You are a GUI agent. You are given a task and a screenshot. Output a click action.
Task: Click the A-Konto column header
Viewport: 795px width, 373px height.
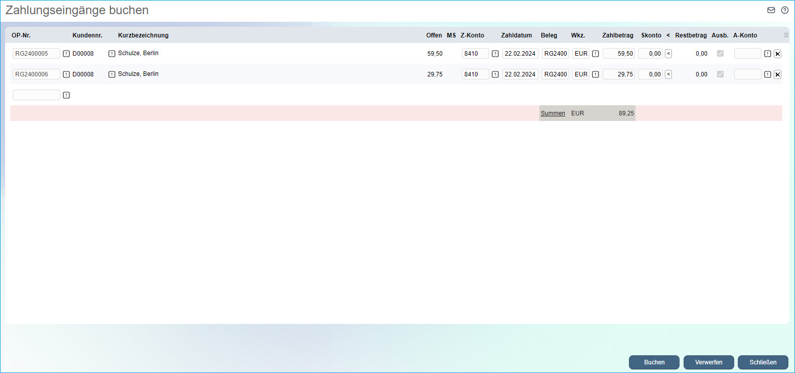pyautogui.click(x=745, y=35)
